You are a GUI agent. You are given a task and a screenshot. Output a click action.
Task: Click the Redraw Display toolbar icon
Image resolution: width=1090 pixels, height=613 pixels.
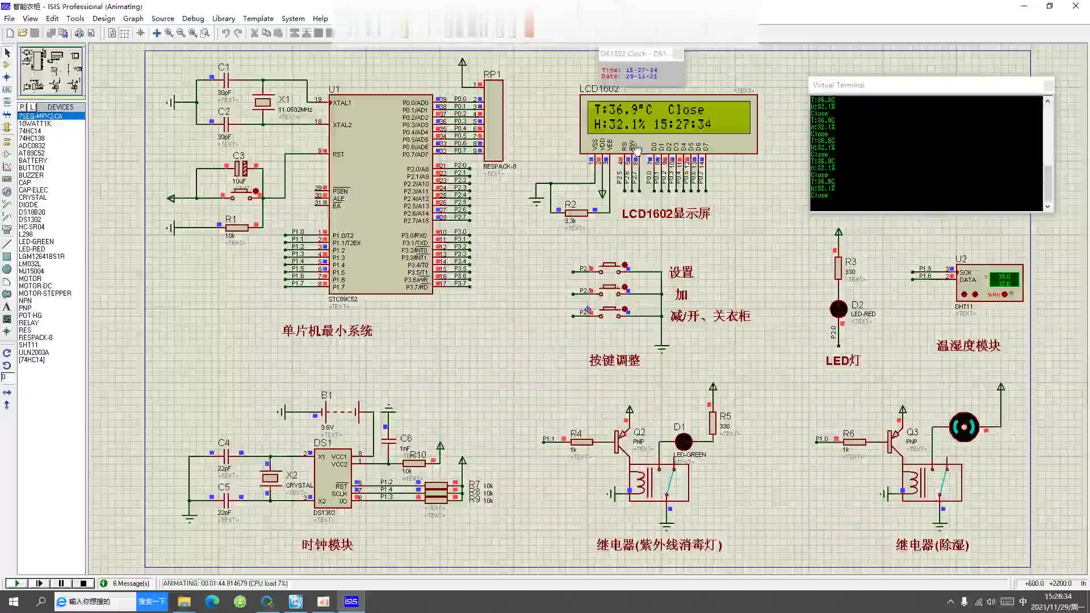coord(112,33)
